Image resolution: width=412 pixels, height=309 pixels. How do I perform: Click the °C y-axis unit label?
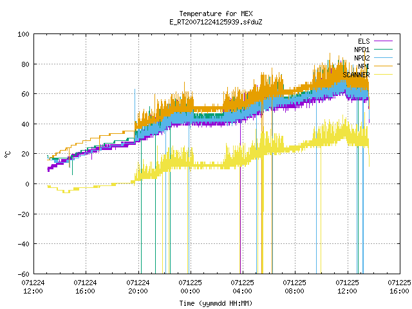point(8,154)
